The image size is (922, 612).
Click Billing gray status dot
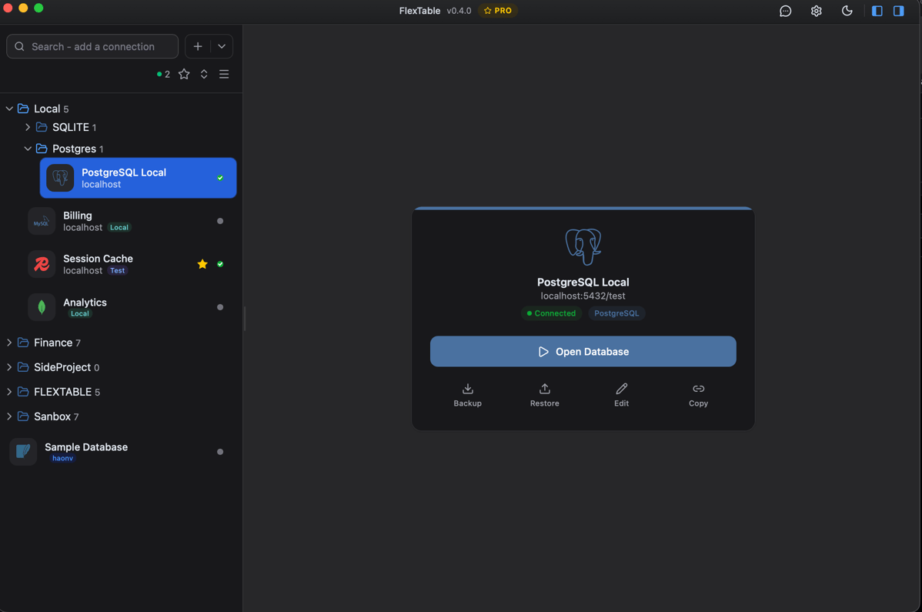click(220, 221)
